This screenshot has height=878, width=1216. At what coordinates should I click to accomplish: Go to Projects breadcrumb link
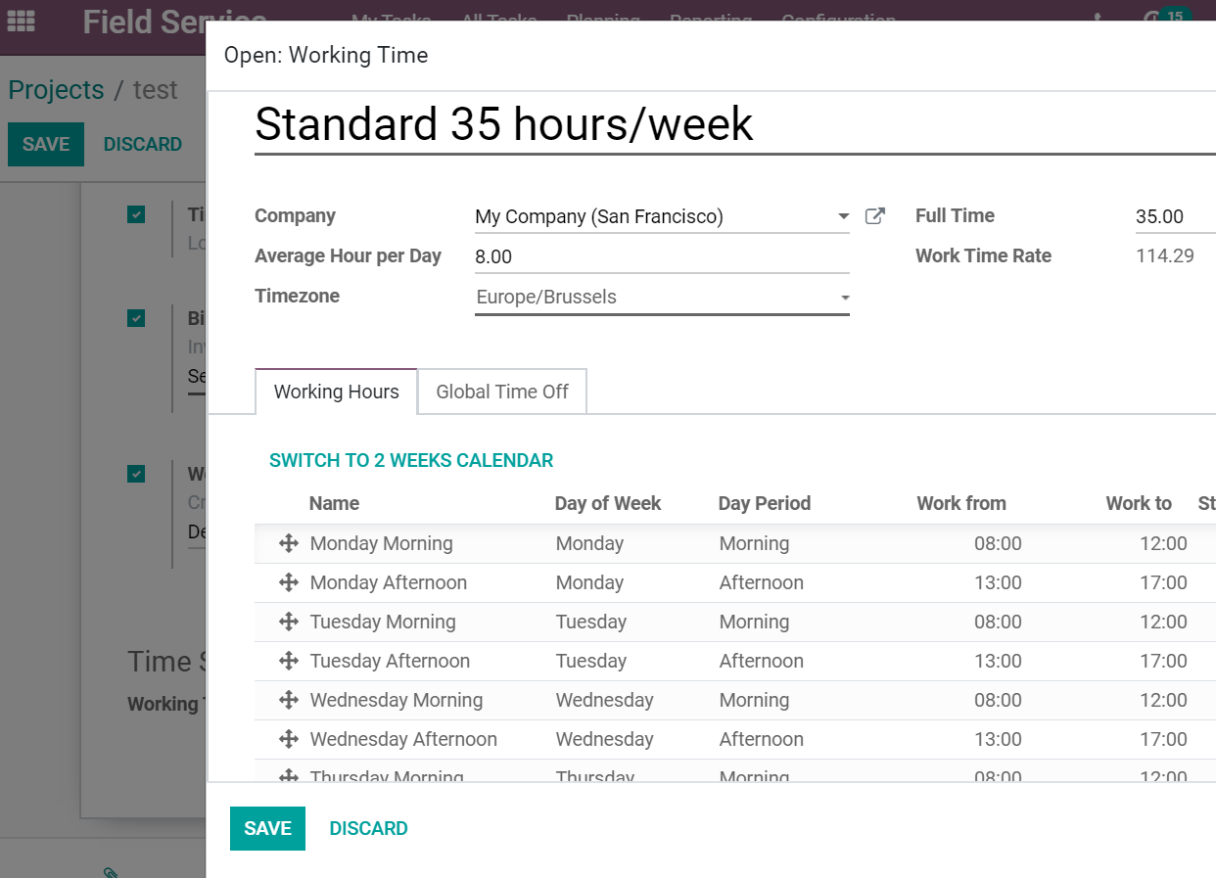[x=56, y=90]
